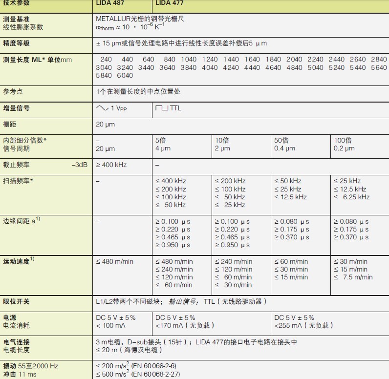Select the 扫描频率* row label

[18, 181]
